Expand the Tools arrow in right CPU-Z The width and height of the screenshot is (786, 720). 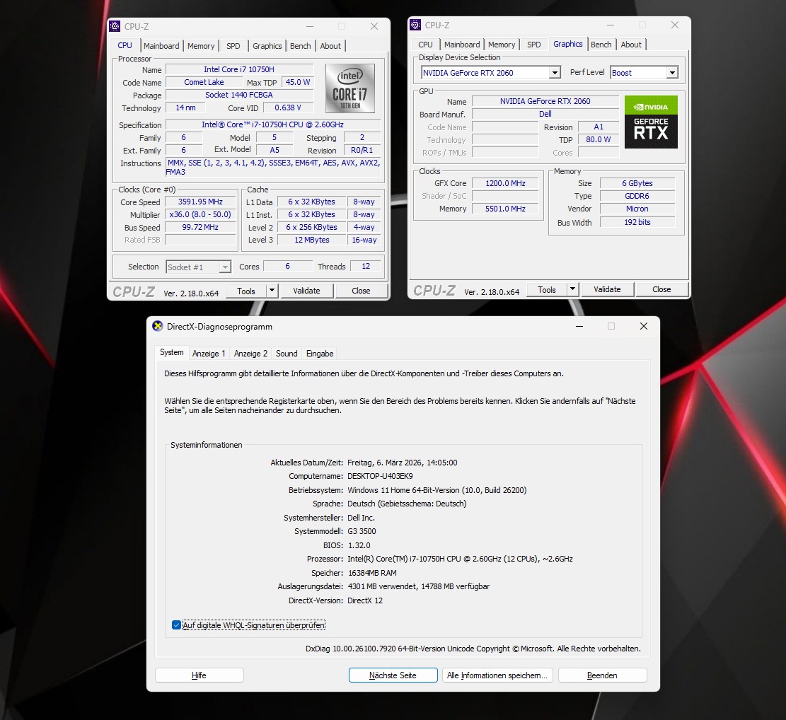pyautogui.click(x=572, y=289)
